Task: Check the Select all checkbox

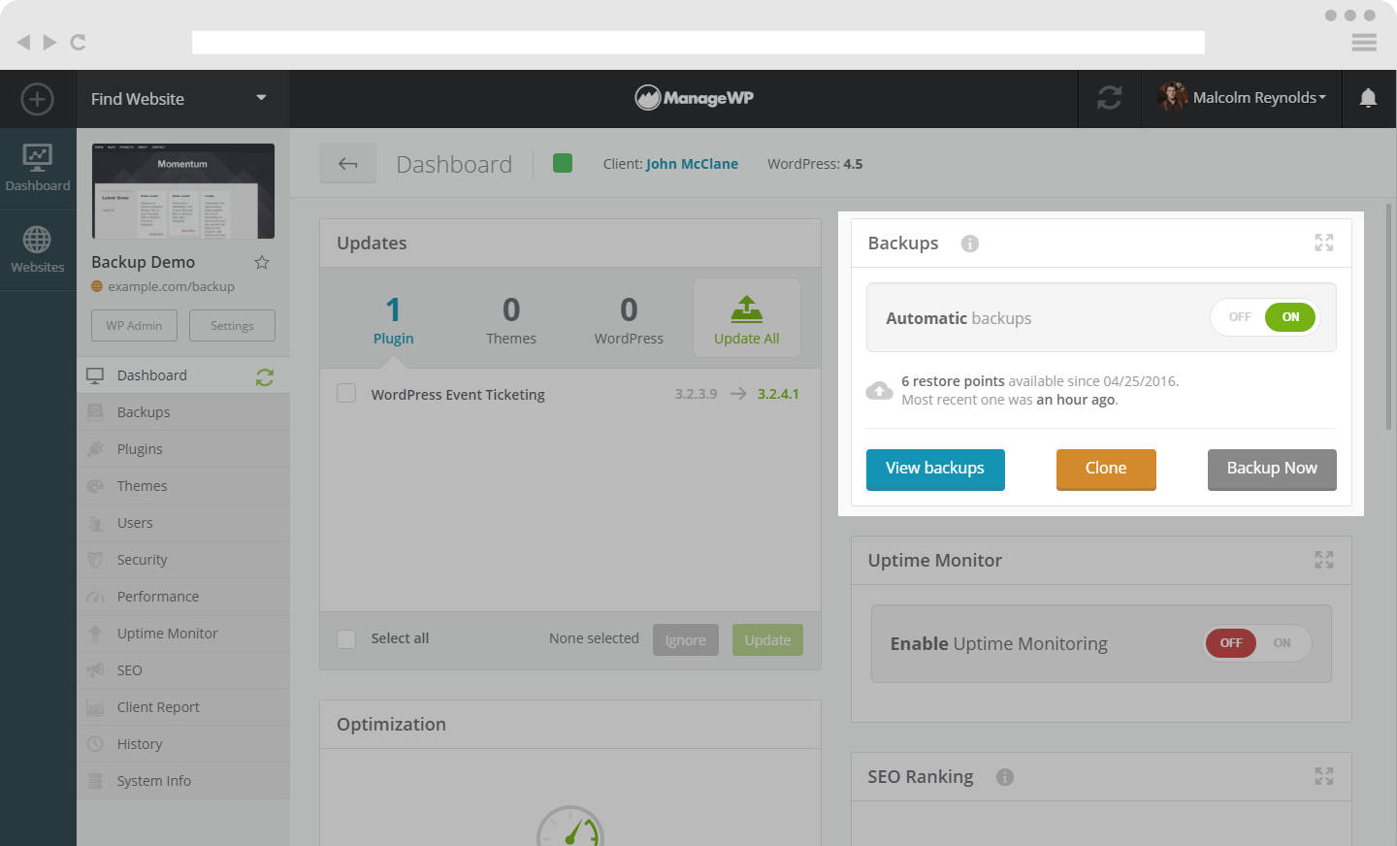Action: tap(346, 638)
